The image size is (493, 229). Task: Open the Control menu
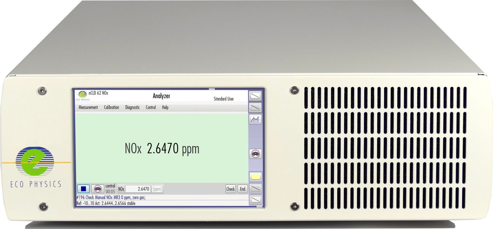click(151, 107)
